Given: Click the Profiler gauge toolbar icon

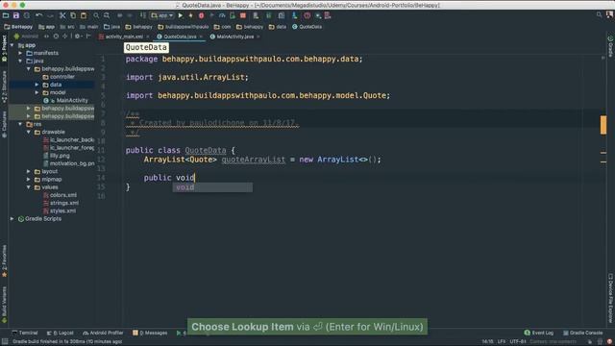Looking at the screenshot, I should pos(222,15).
